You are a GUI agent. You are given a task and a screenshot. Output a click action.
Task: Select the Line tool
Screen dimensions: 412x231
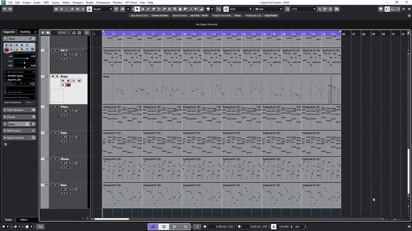pos(191,9)
